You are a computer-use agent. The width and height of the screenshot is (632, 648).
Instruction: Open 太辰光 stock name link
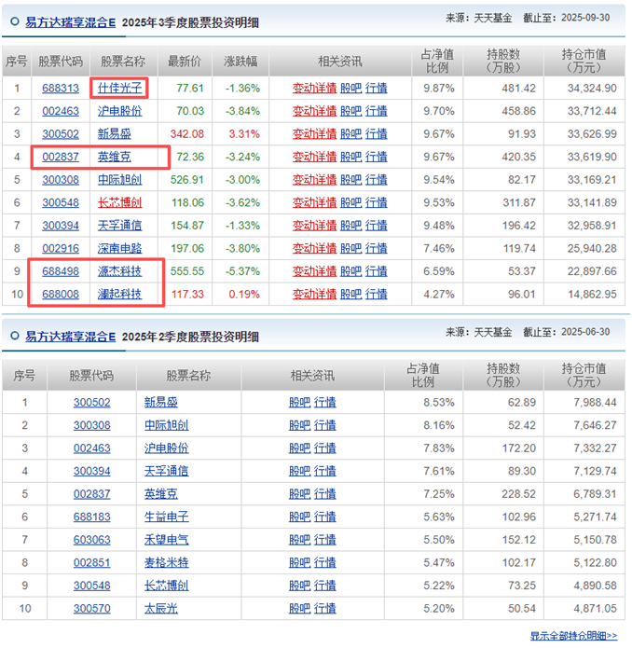pyautogui.click(x=161, y=608)
